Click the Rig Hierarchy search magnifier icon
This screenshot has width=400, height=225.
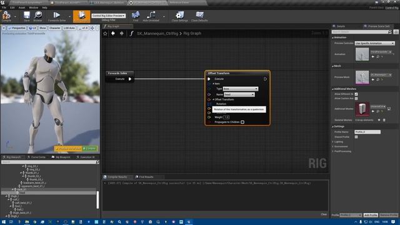[97, 162]
